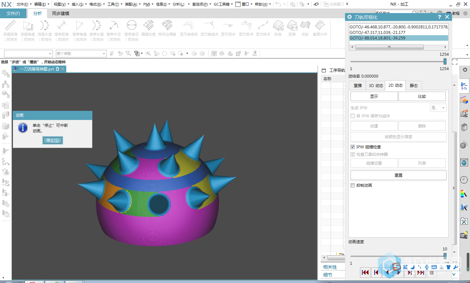Switch to the 同步建模 ribbon tab
Viewport: 470px width, 283px height.
point(61,13)
